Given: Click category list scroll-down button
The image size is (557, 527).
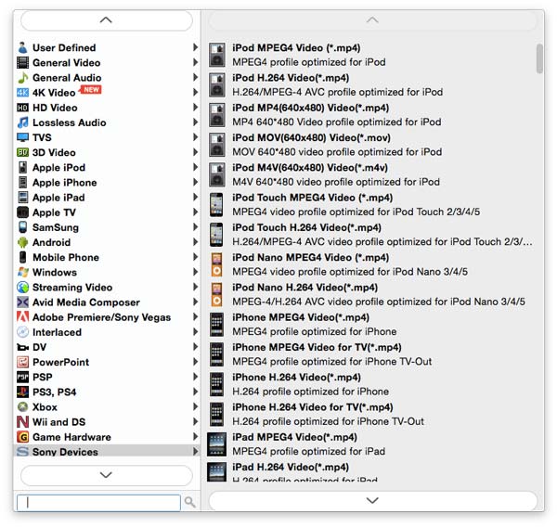Looking at the screenshot, I should (107, 475).
